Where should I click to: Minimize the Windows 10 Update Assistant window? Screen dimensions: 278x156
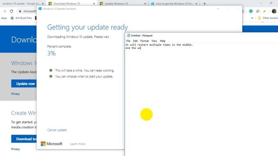pyautogui.click(x=218, y=9)
